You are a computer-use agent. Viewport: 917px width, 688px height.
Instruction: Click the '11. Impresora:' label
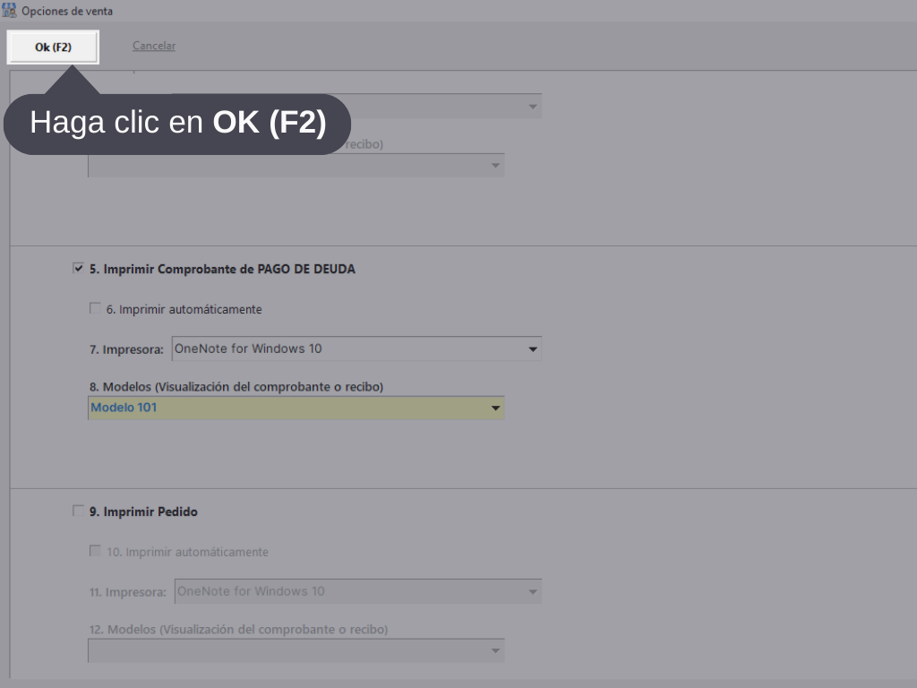click(x=127, y=592)
